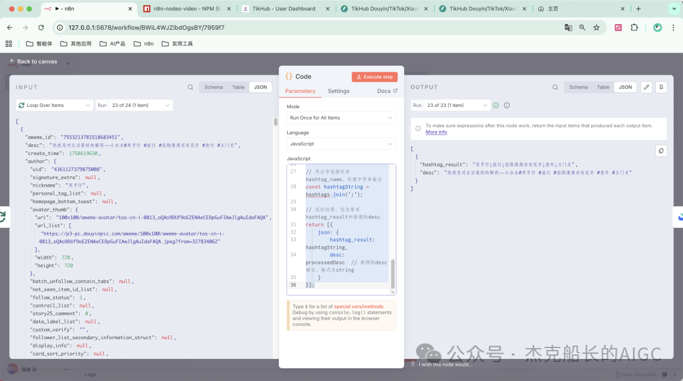683x381 pixels.
Task: Go forward in browser history
Action: (x=25, y=27)
